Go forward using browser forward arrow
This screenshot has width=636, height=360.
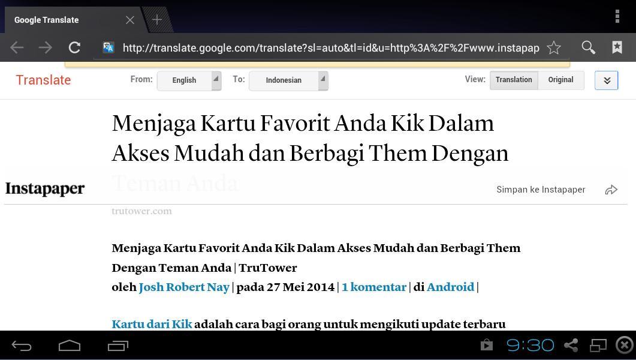[x=46, y=47]
